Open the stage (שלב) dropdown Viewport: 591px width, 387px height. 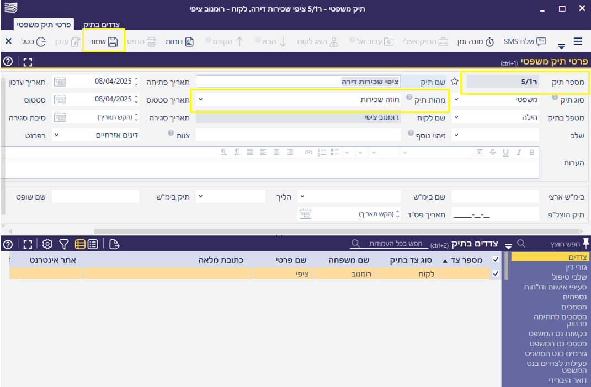(456, 135)
